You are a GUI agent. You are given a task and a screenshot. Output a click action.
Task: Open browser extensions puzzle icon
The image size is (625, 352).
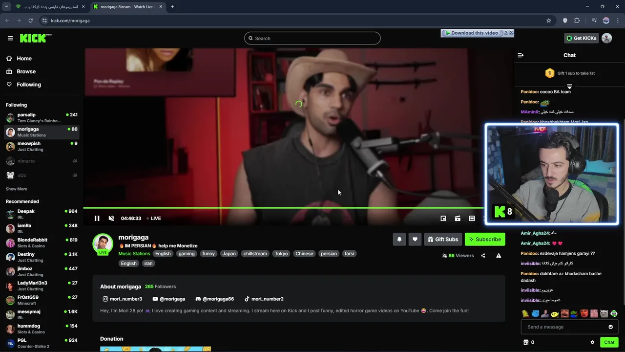(577, 21)
